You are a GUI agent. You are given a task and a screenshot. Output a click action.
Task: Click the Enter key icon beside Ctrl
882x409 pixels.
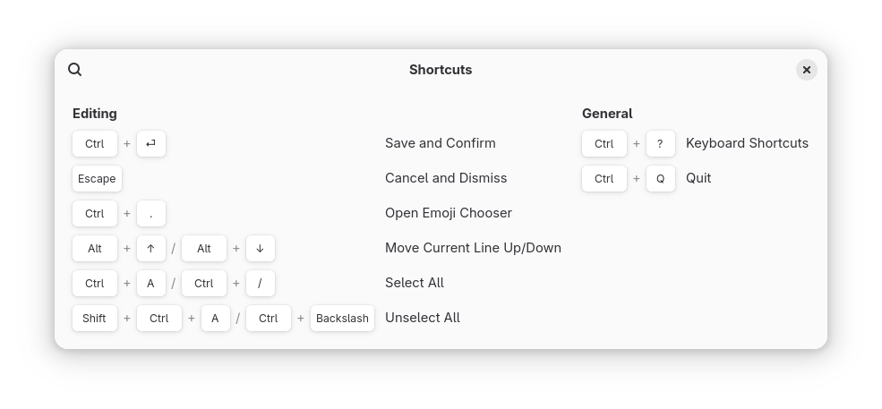tap(151, 143)
